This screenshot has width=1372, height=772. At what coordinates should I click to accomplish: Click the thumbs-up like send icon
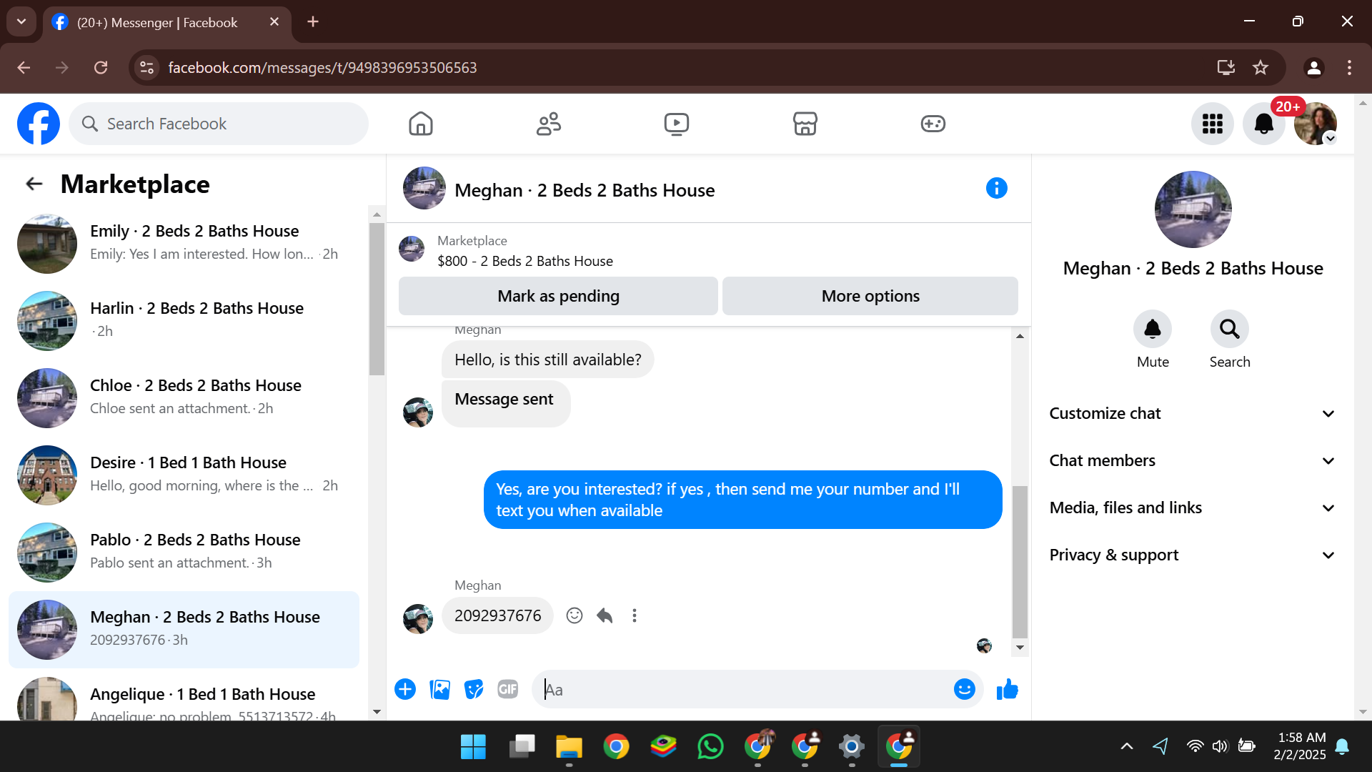pyautogui.click(x=1007, y=689)
